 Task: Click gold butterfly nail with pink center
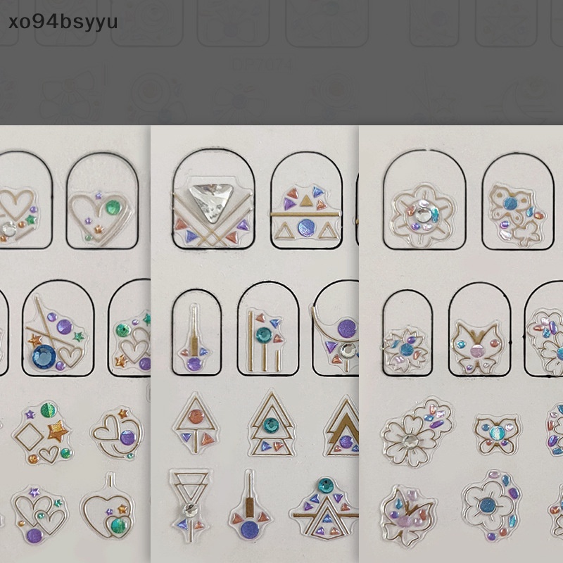pyautogui.click(x=480, y=329)
